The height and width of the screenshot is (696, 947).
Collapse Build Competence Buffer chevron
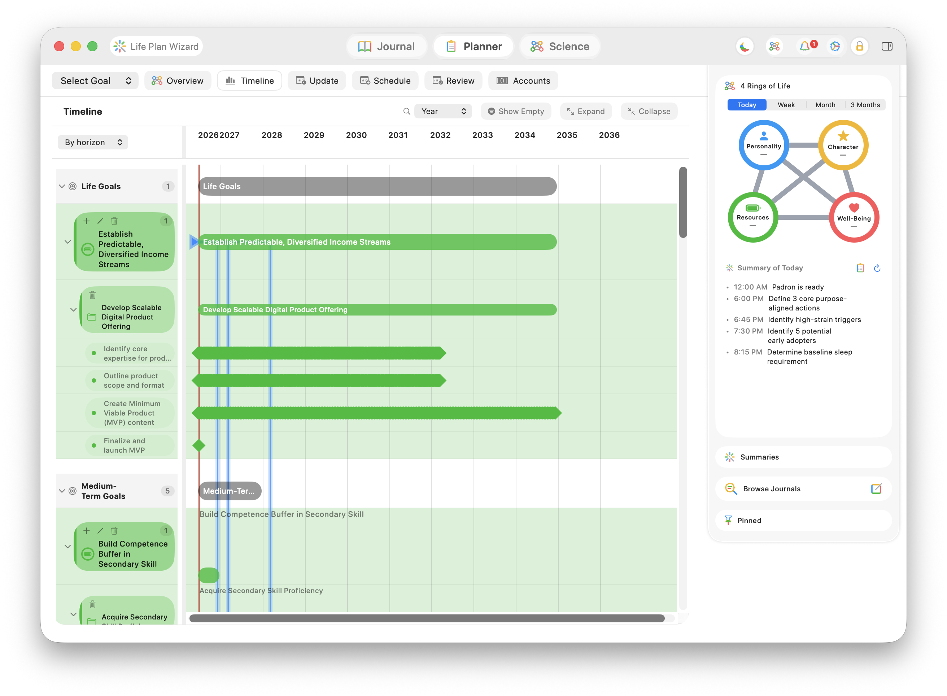(x=67, y=547)
